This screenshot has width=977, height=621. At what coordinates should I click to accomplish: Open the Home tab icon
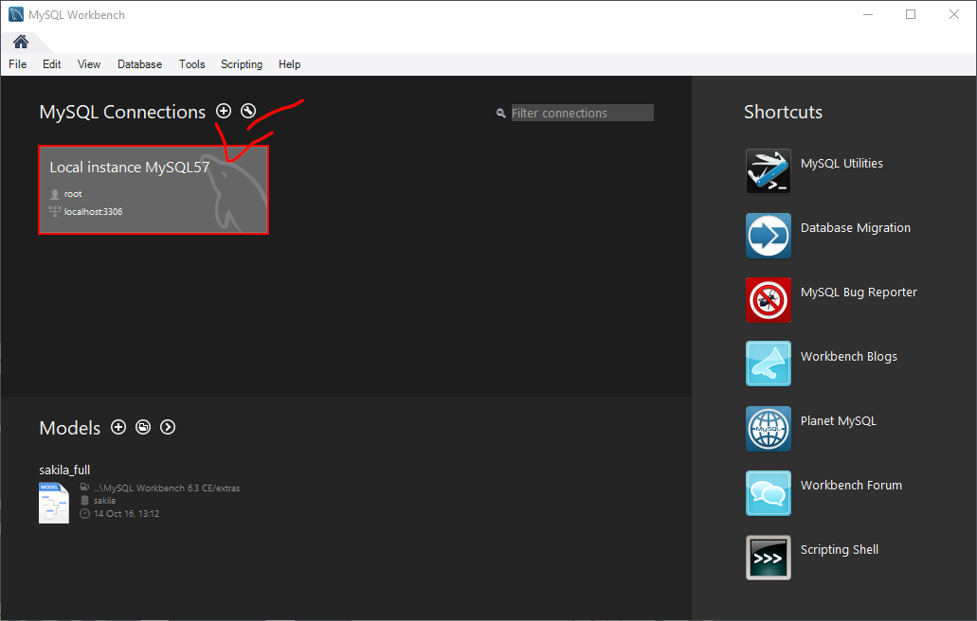pyautogui.click(x=21, y=42)
